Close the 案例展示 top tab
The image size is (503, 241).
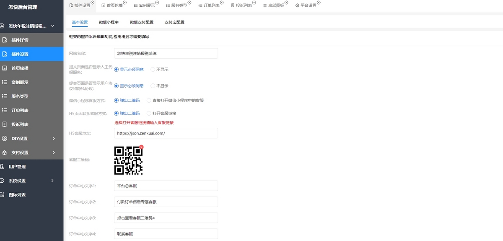pos(157,3)
